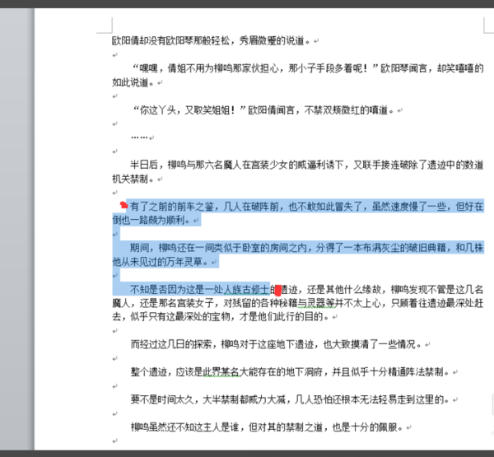Click the highlighted line starting "有了之前的前车之鉴"

point(307,207)
